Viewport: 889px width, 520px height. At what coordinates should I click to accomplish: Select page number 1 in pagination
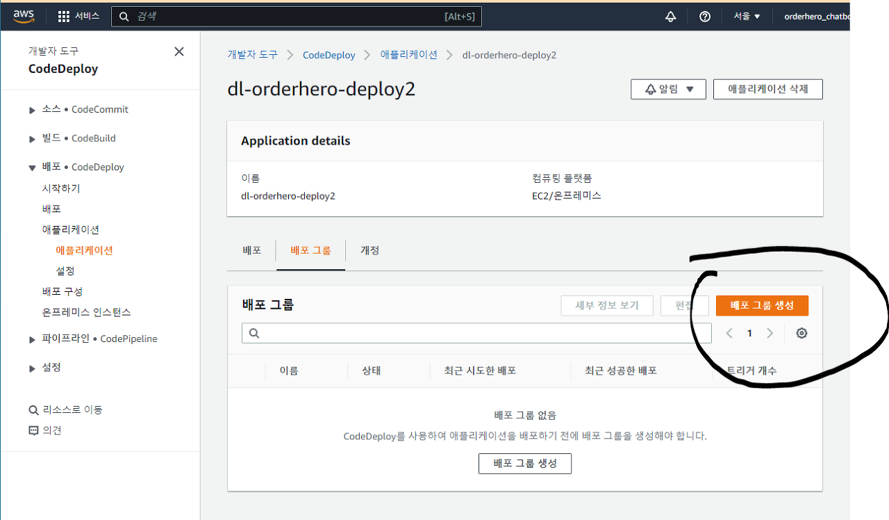point(749,334)
